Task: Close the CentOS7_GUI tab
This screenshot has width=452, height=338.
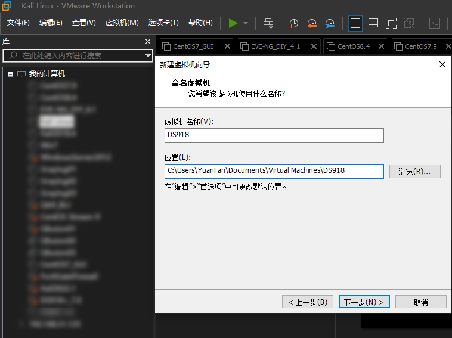Action: coord(227,46)
